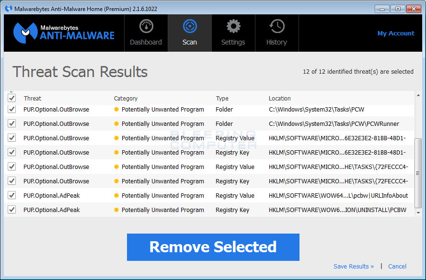Viewport: 426px width, 280px height.
Task: Click Remove Selected button
Action: coord(213,247)
